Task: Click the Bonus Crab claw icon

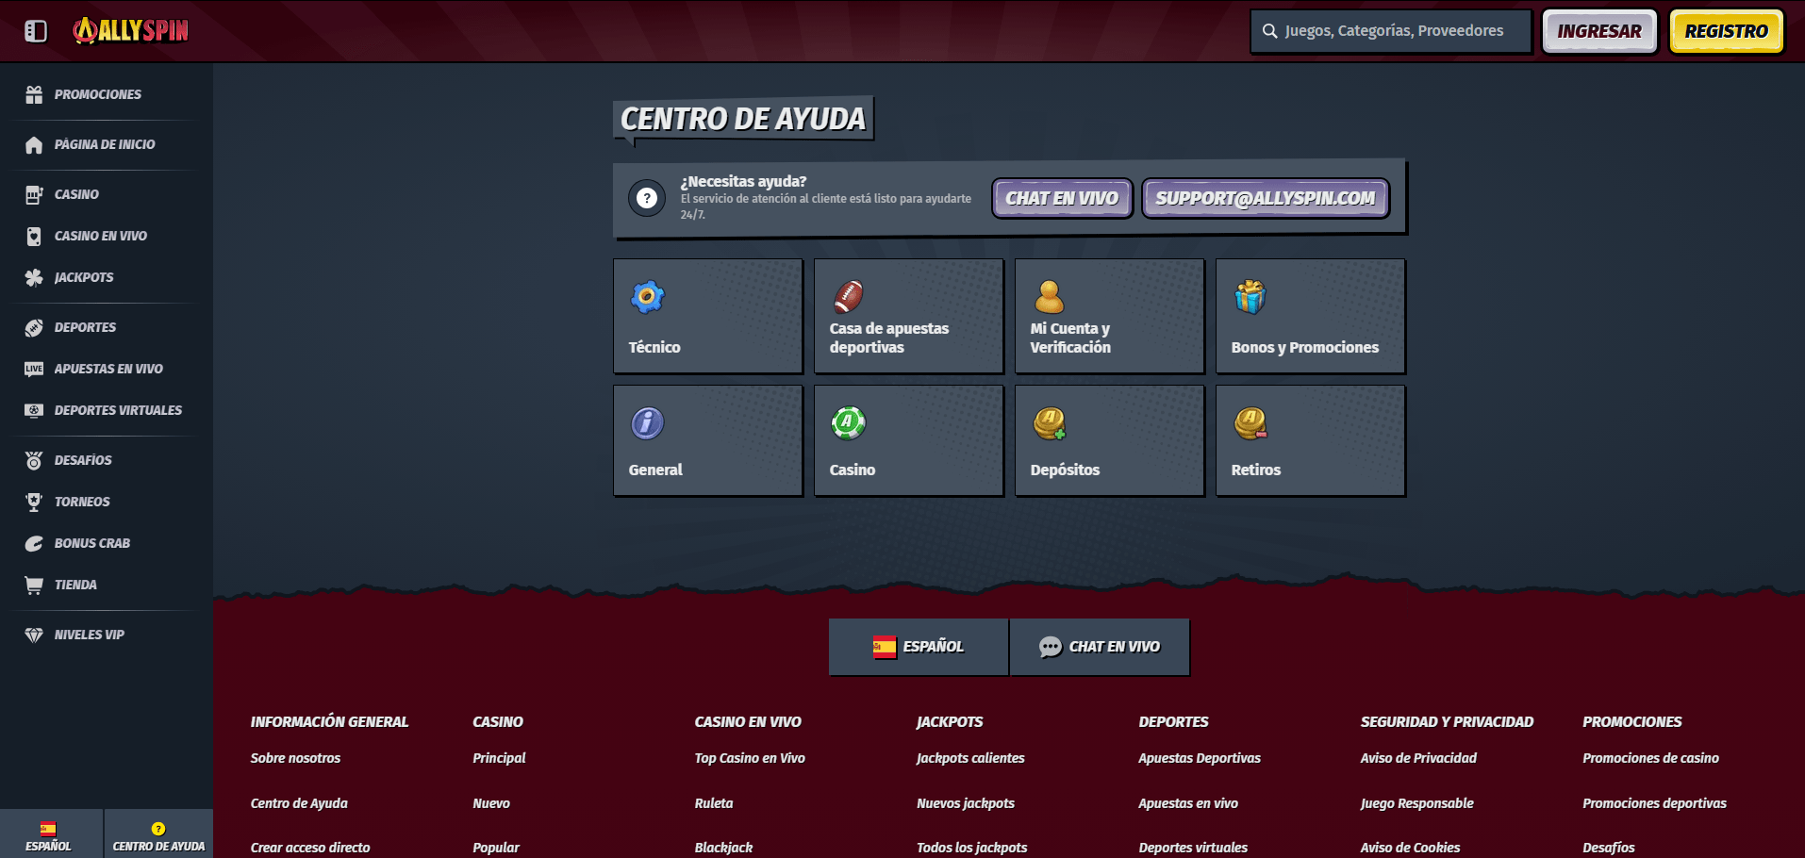Action: pyautogui.click(x=34, y=543)
